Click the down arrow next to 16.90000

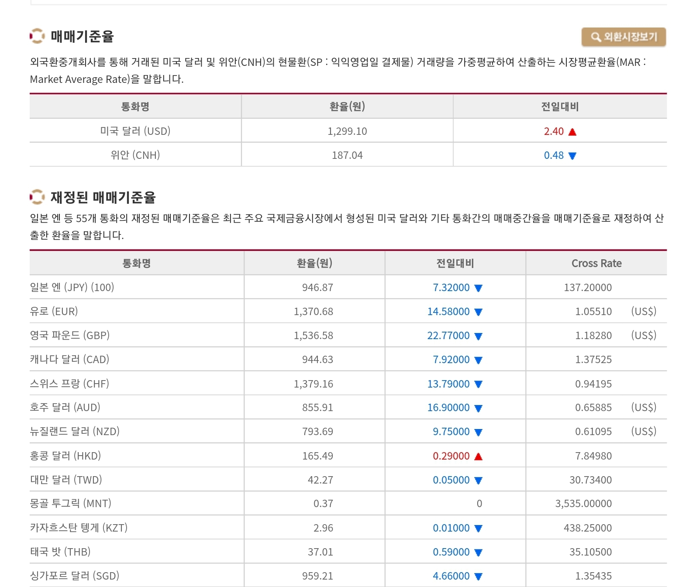pos(478,408)
